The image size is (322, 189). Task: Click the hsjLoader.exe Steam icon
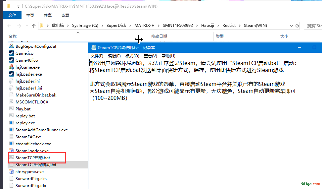coord(12,74)
